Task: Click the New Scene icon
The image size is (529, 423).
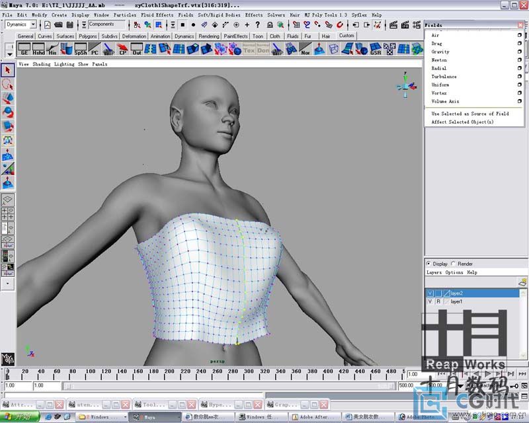Action: point(48,24)
